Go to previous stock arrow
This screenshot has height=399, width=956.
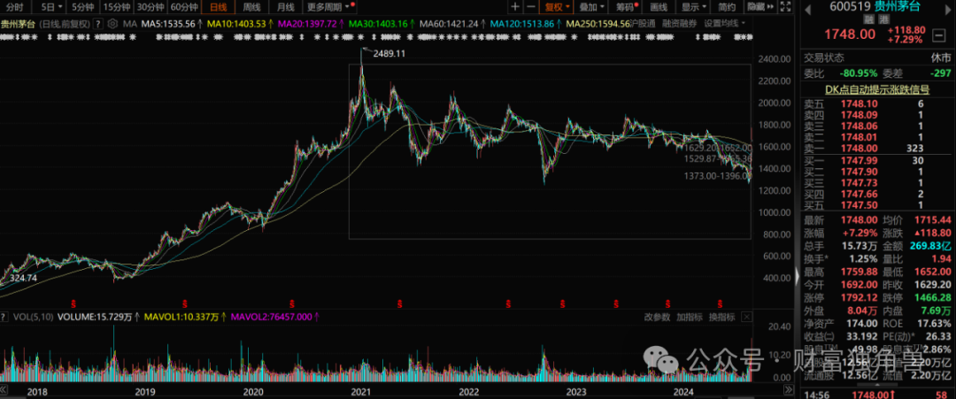coord(809,9)
